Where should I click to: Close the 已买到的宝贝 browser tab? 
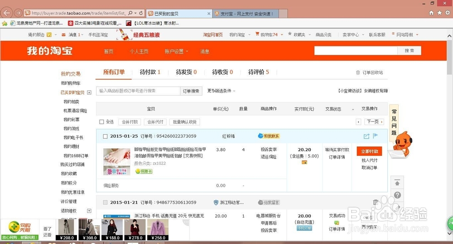click(209, 14)
